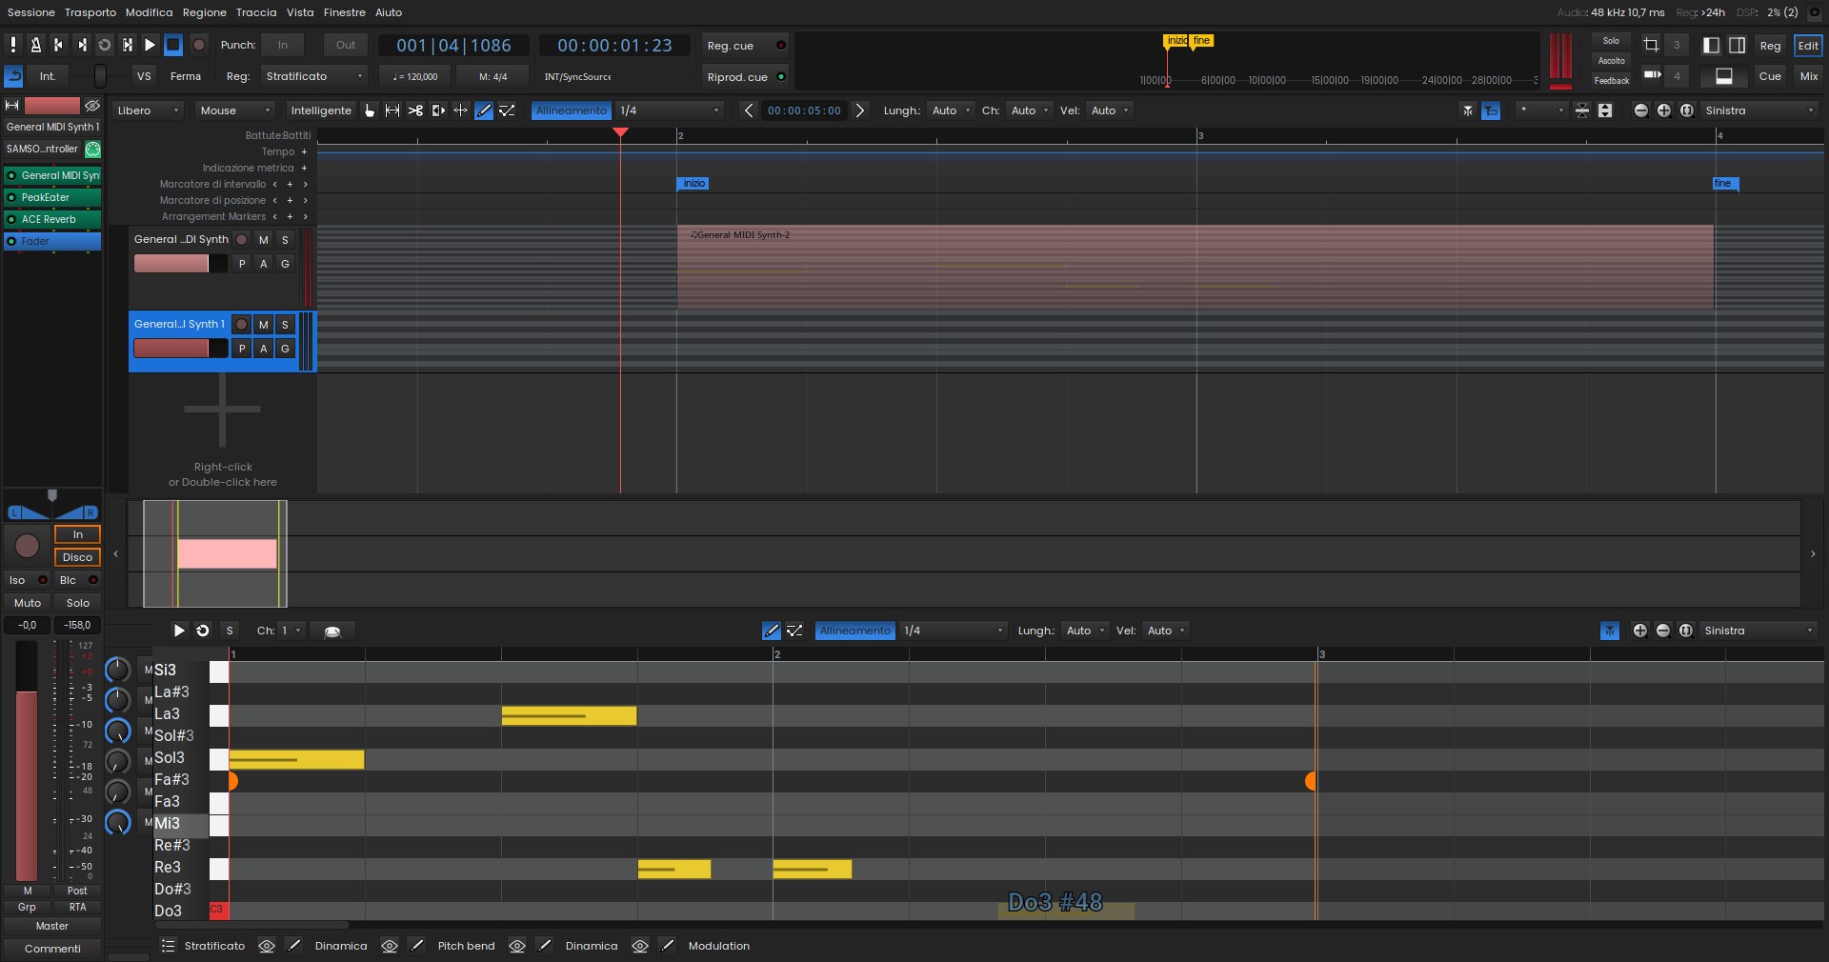Click the red global record button
The height and width of the screenshot is (962, 1829).
tap(199, 45)
